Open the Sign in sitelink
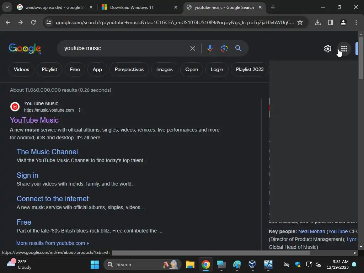 pos(27,175)
